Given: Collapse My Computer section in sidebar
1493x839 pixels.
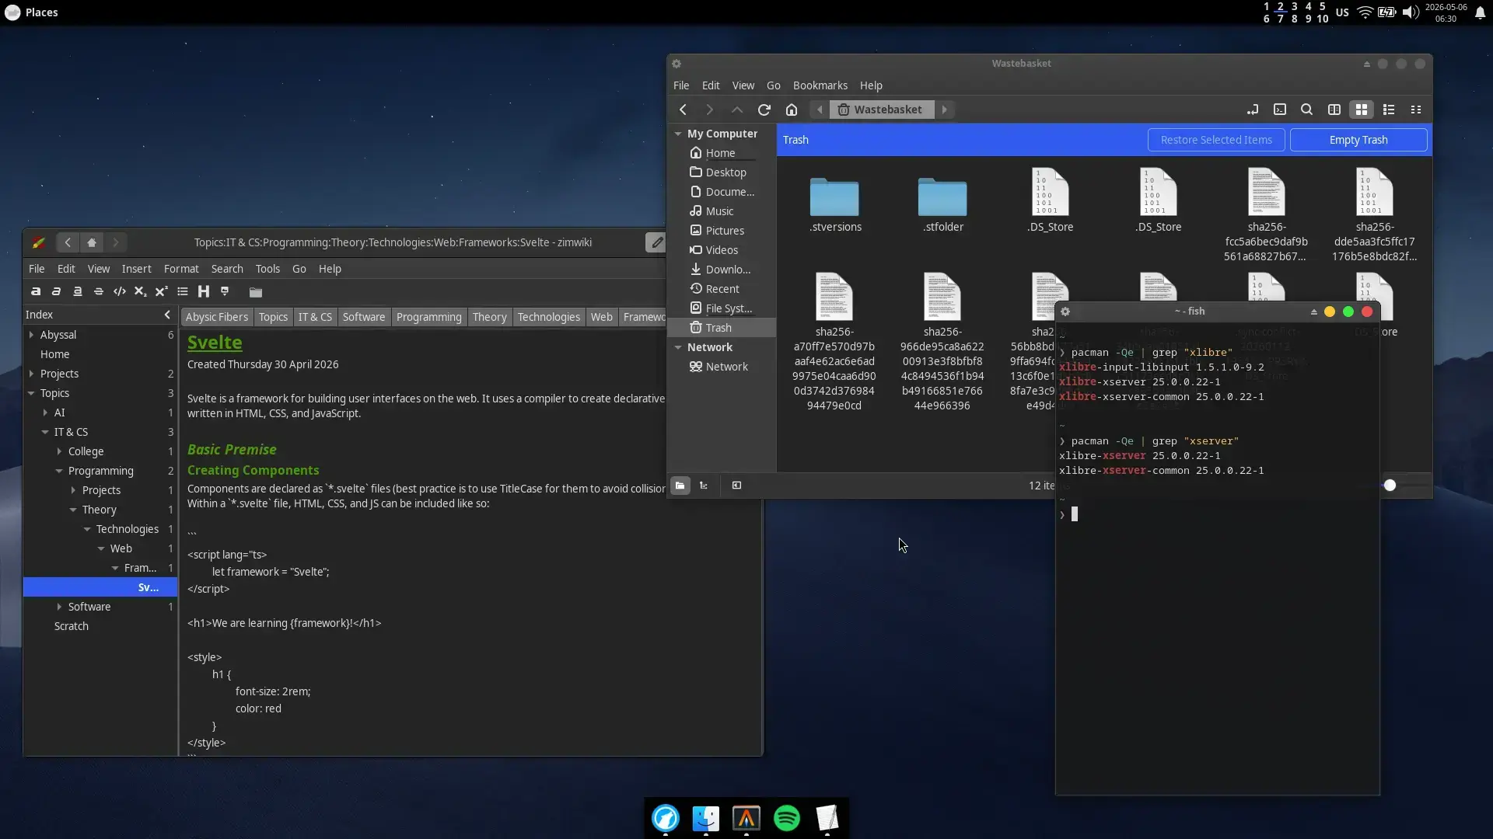Looking at the screenshot, I should tap(678, 134).
